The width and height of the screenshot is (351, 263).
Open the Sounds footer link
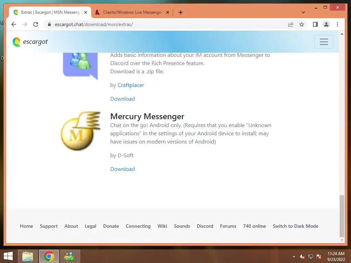[182, 226]
